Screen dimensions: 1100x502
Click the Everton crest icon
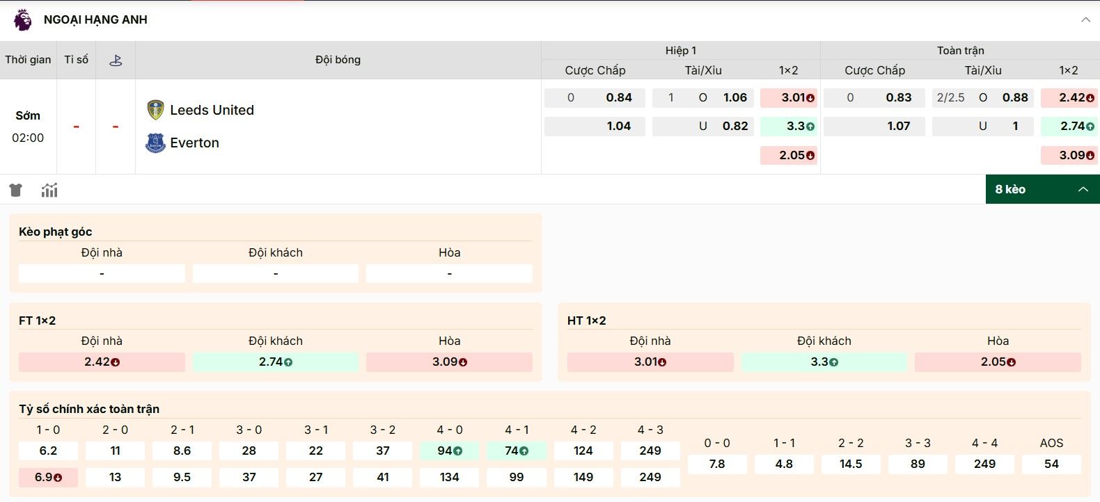pyautogui.click(x=155, y=143)
